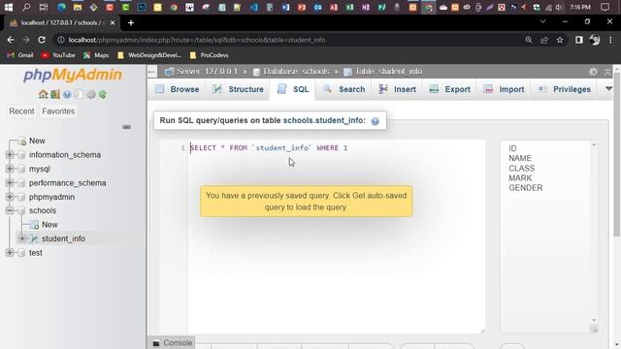Click Database schools breadcrumb link
This screenshot has height=349, width=621.
[296, 72]
